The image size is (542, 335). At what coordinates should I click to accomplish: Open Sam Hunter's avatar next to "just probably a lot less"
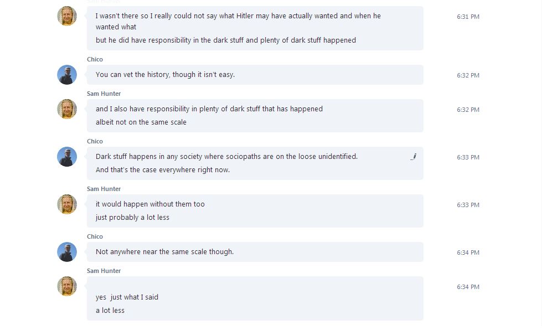point(67,204)
